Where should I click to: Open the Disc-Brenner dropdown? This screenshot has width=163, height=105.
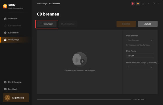(x=140, y=40)
